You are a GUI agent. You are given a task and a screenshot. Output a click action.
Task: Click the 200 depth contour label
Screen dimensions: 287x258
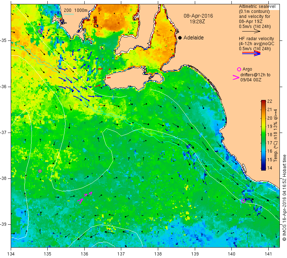click(67, 10)
